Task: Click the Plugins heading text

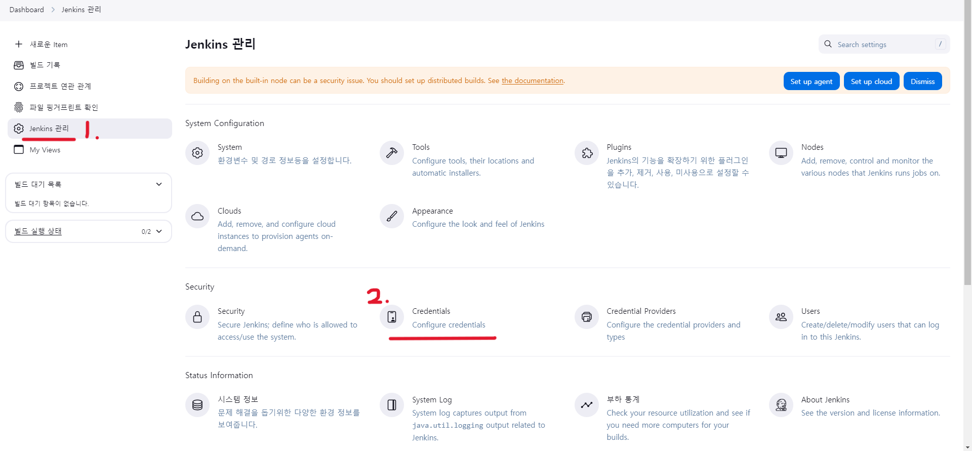Action: click(619, 147)
